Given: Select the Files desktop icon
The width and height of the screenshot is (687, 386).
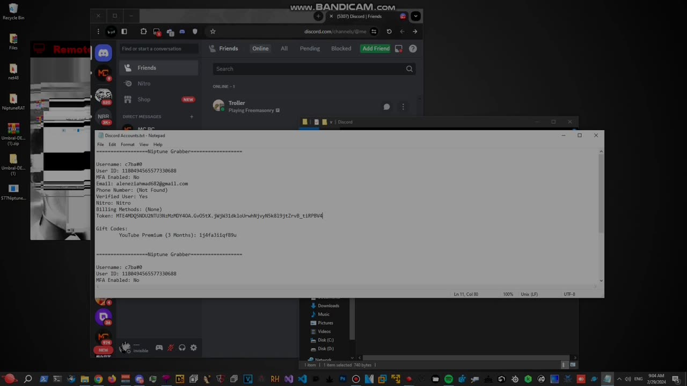Looking at the screenshot, I should coord(13,42).
